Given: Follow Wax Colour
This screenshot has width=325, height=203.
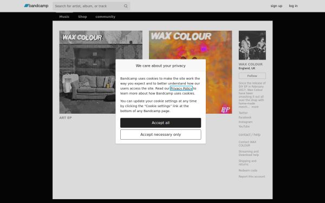Looking at the screenshot, I should tap(252, 76).
